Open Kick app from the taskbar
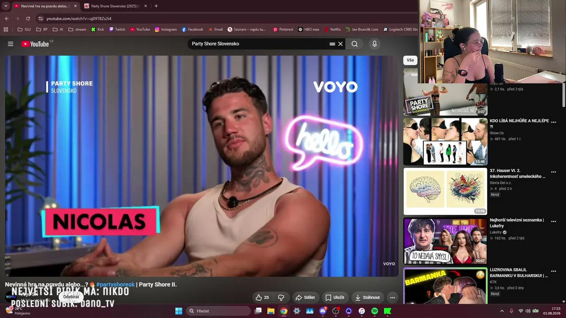This screenshot has height=318, width=566. (x=387, y=311)
